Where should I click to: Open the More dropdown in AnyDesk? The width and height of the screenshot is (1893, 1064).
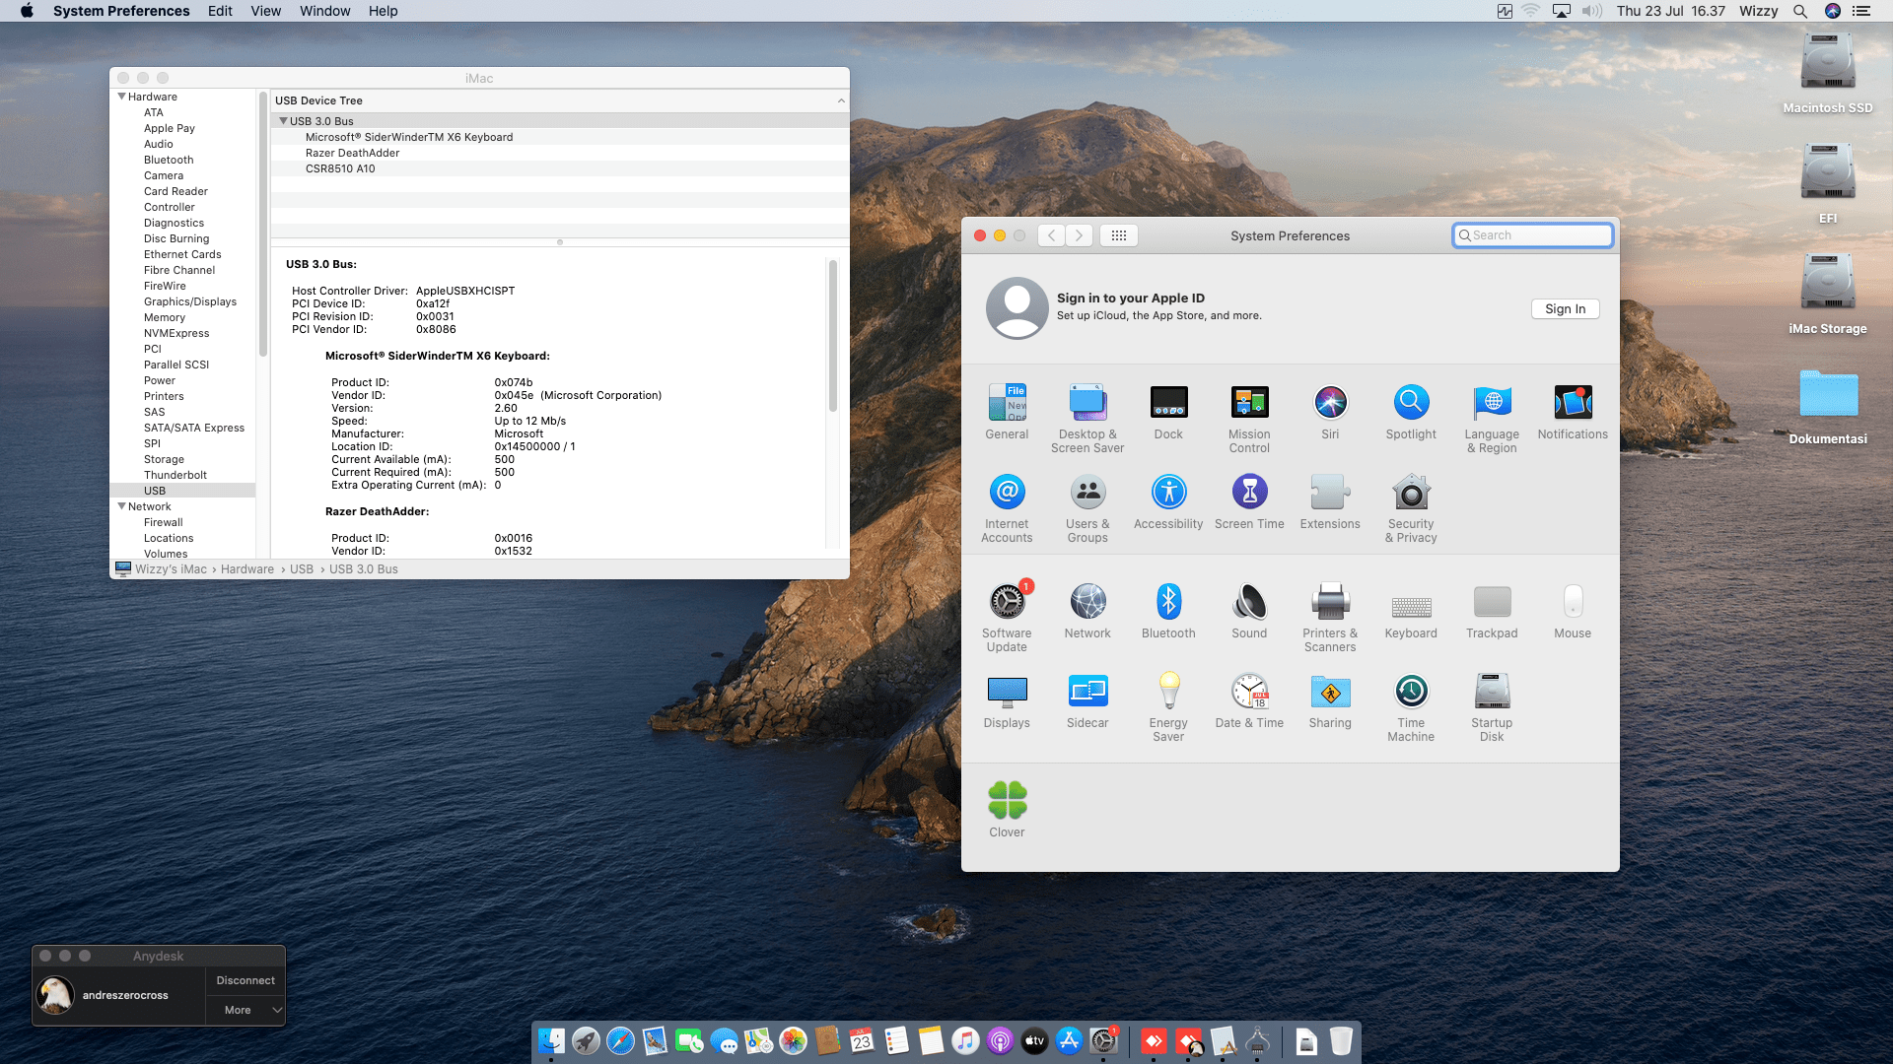pos(245,1010)
